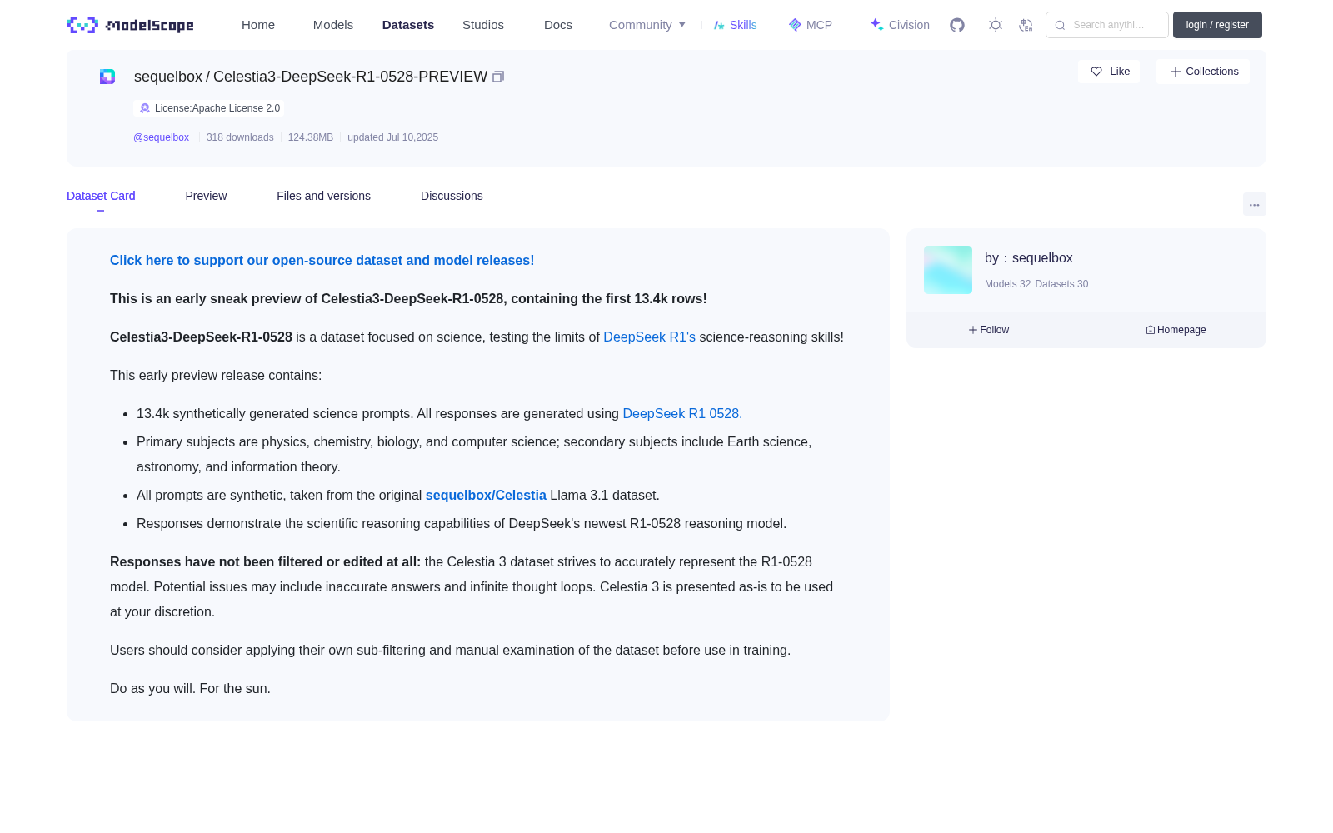Click the login / register button
This screenshot has width=1333, height=833.
[x=1217, y=25]
